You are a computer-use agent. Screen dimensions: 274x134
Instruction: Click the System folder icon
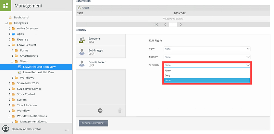click(13, 100)
